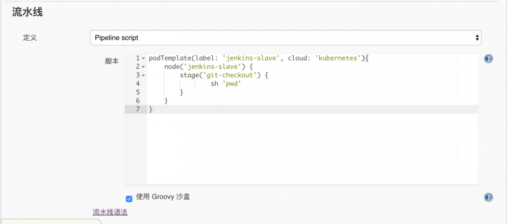This screenshot has height=224, width=510.
Task: Collapse the stage block on line 3
Action: pyautogui.click(x=143, y=75)
